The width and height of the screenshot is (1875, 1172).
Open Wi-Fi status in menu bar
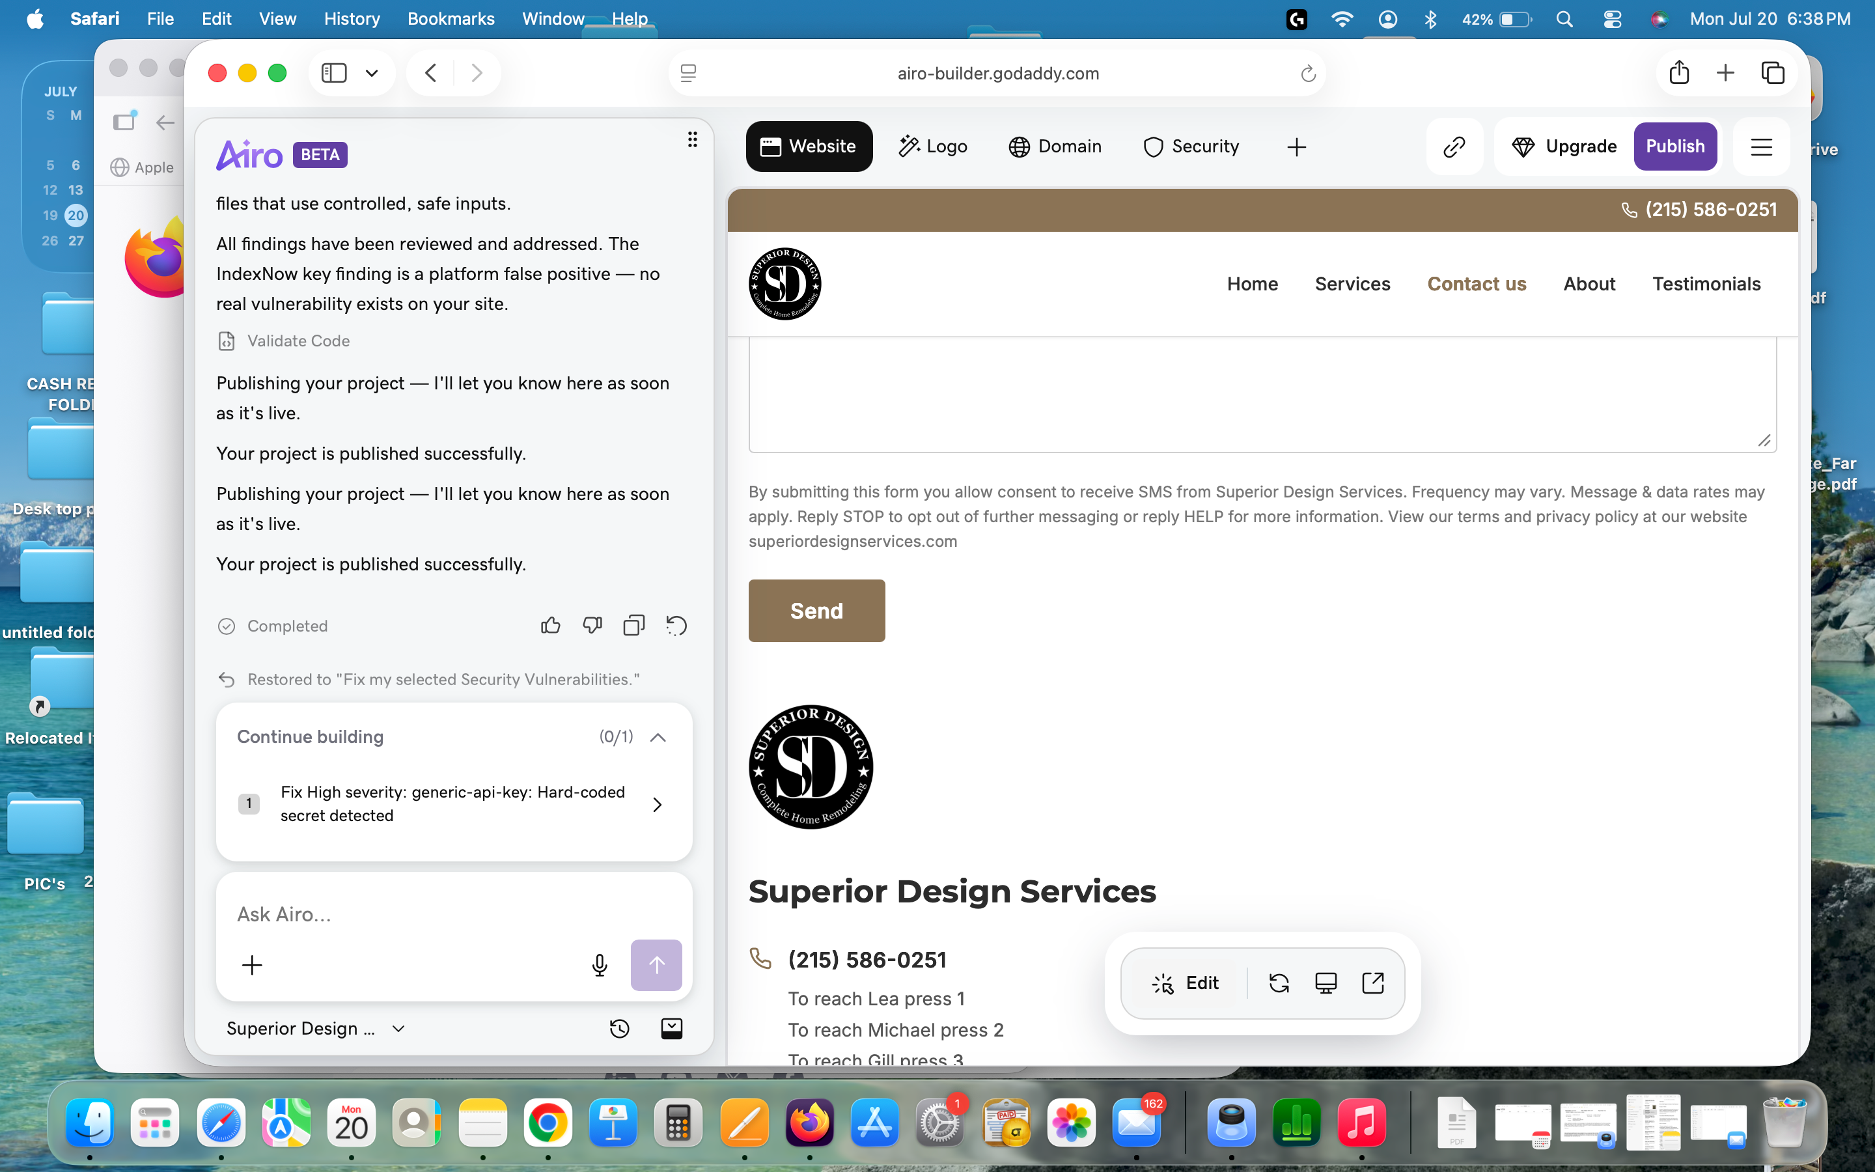click(1341, 20)
